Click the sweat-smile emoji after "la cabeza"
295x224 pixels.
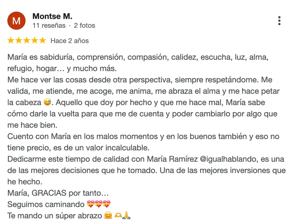pyautogui.click(x=47, y=102)
